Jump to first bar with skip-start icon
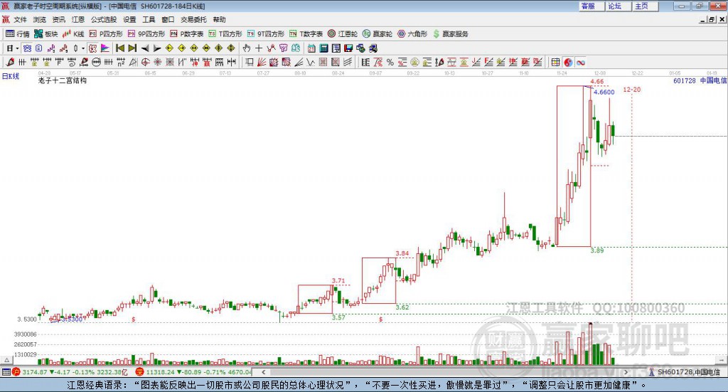This screenshot has height=392, width=728. [x=119, y=48]
